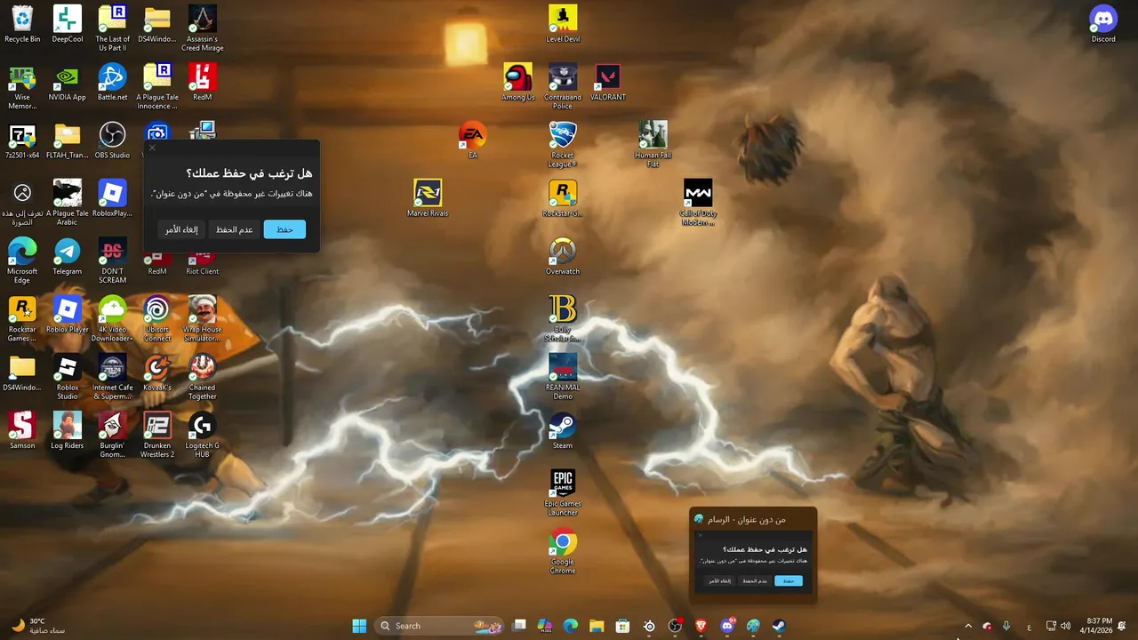Open the Steam desktop shortcut

[x=563, y=431]
